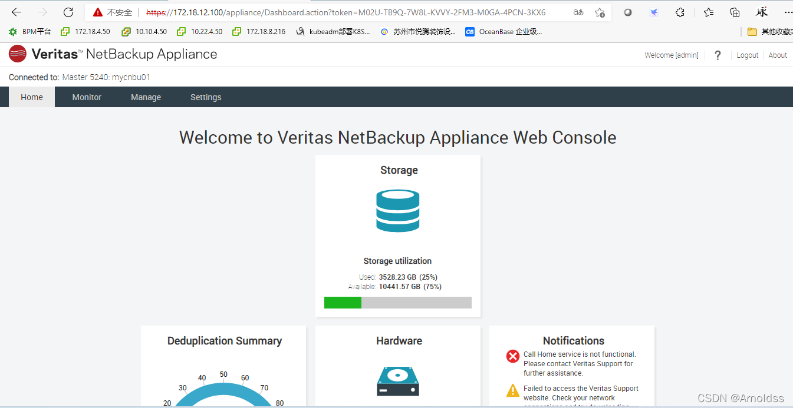Viewport: 793px width, 408px height.
Task: Click the About link
Action: pos(778,55)
